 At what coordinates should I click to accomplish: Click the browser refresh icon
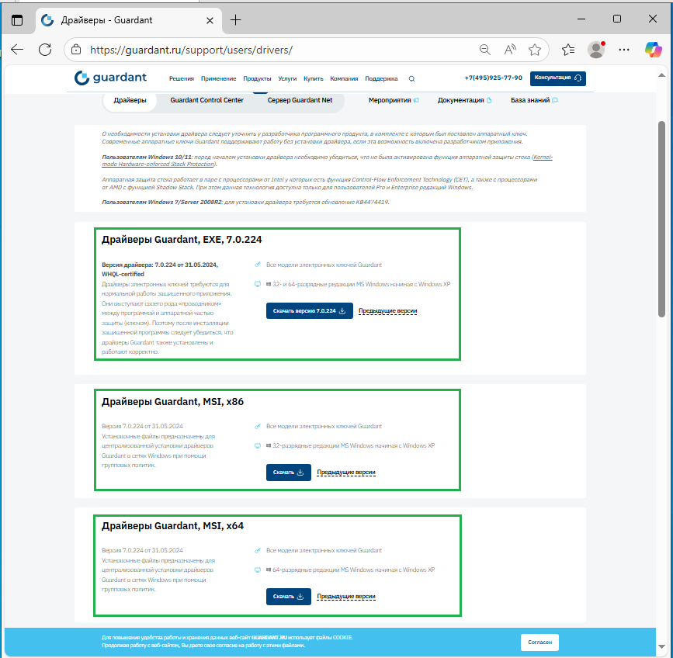45,50
